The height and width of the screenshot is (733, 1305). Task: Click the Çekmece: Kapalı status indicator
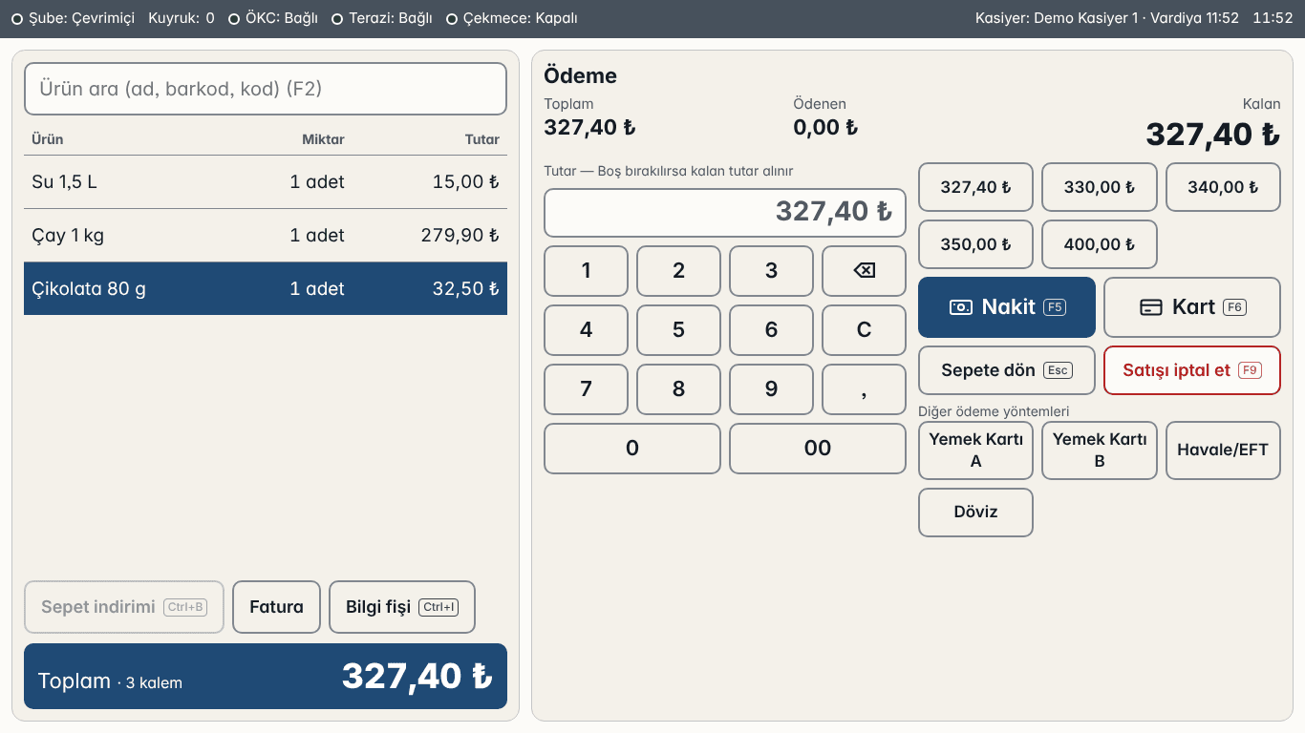[512, 18]
